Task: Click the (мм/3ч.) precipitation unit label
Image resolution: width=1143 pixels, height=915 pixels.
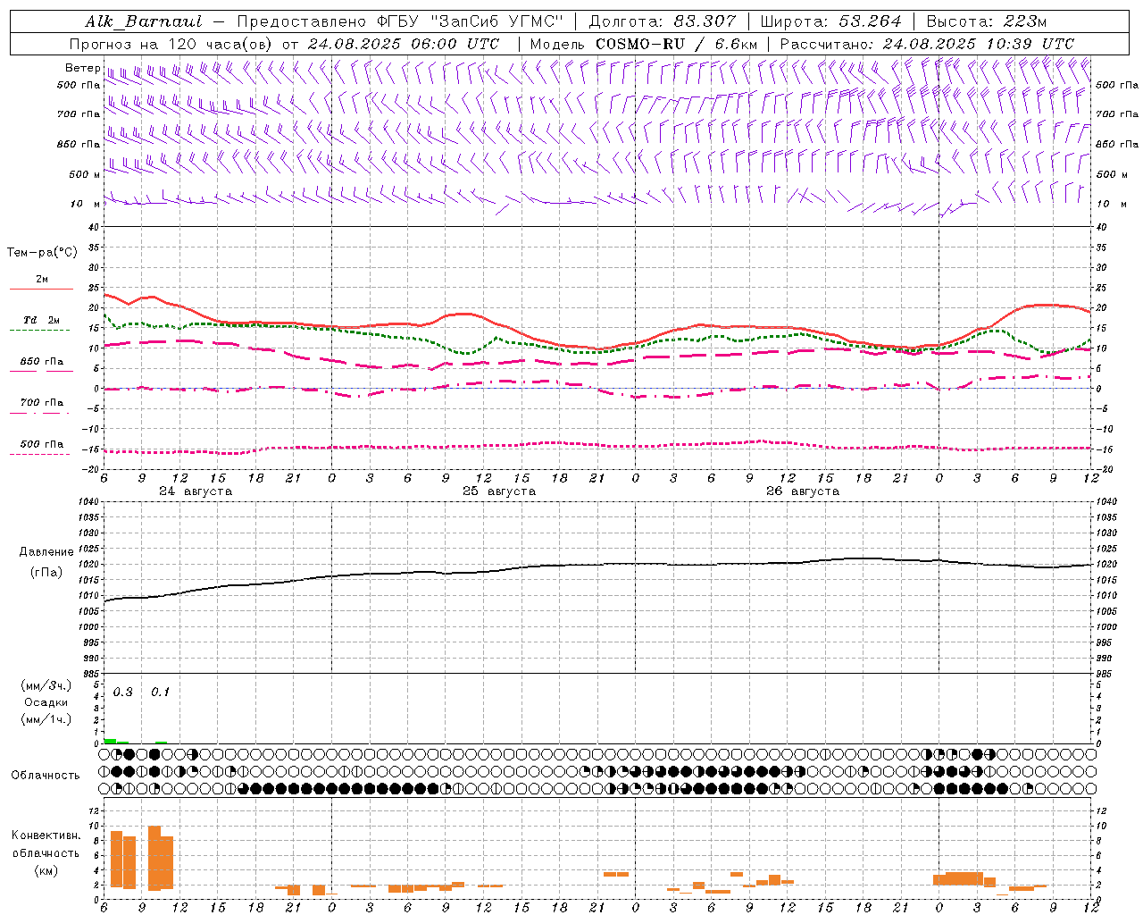Action: [46, 685]
